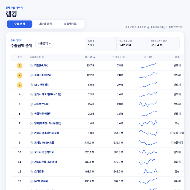Click help icon next to 복합부품 메모리

point(31,114)
